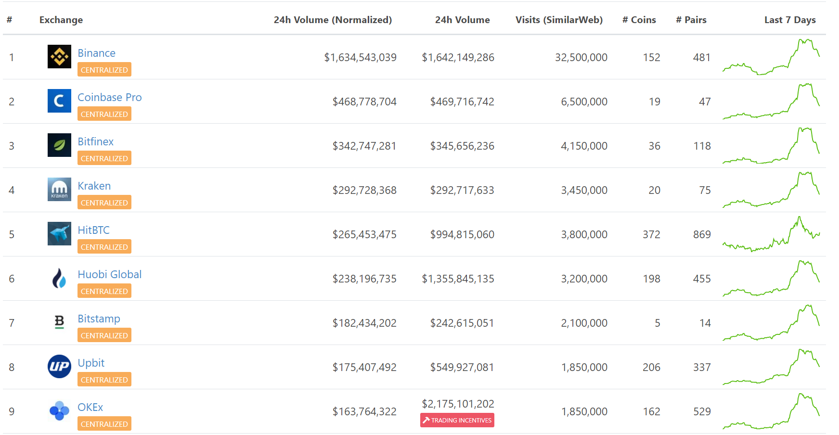Click Upbit's 7-day sparkline chart
The width and height of the screenshot is (839, 435).
(x=771, y=367)
